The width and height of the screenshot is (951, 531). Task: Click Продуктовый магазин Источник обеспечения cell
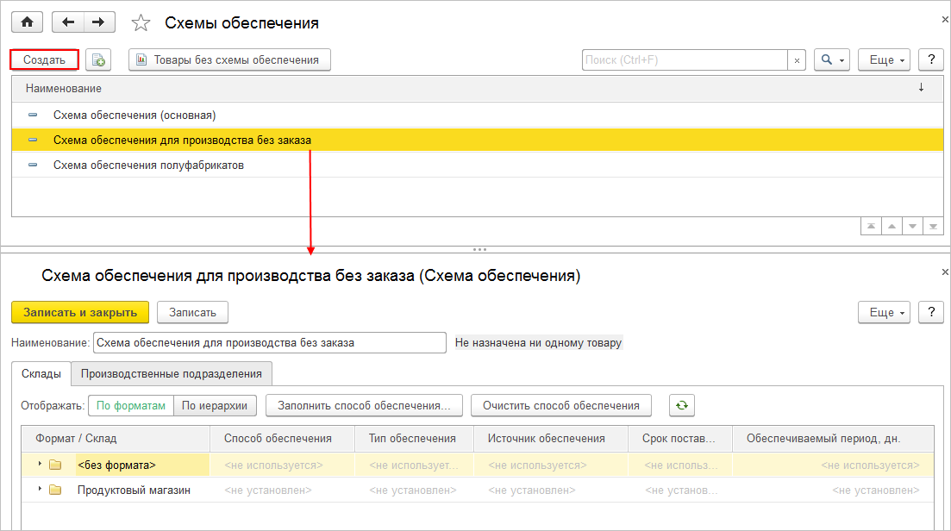coord(551,490)
